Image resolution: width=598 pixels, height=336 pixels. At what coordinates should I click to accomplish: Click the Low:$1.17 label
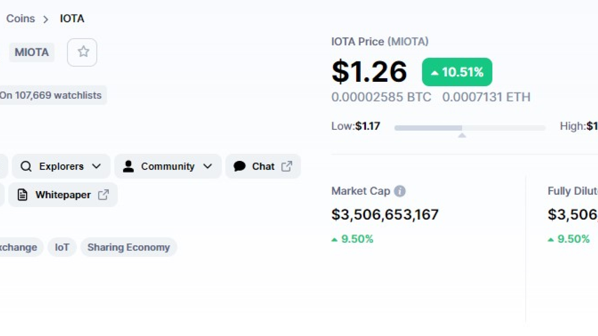click(356, 126)
